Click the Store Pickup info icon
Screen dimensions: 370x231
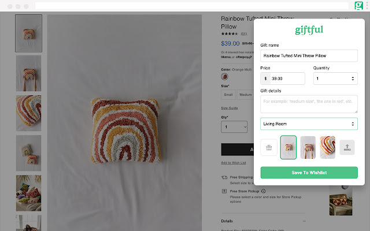263,191
